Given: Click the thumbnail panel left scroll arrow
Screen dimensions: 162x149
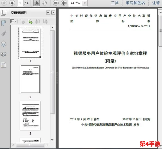Looking at the screenshot, I should click(x=13, y=145).
